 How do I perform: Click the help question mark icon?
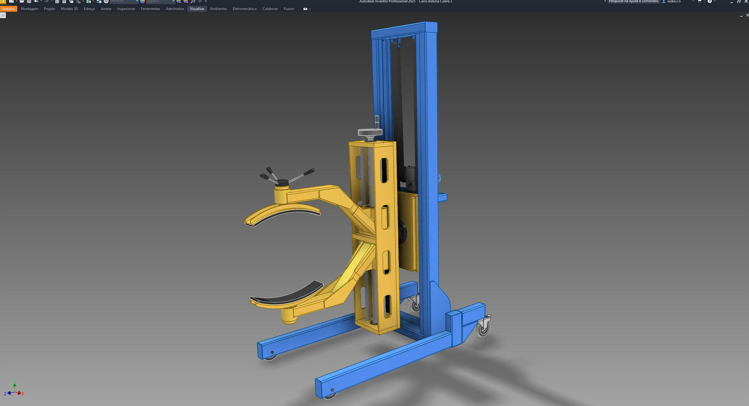point(710,1)
